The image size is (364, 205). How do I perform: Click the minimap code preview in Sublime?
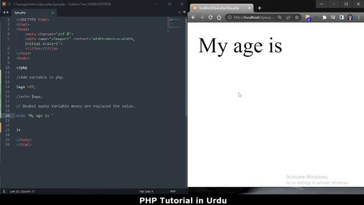coord(173,24)
